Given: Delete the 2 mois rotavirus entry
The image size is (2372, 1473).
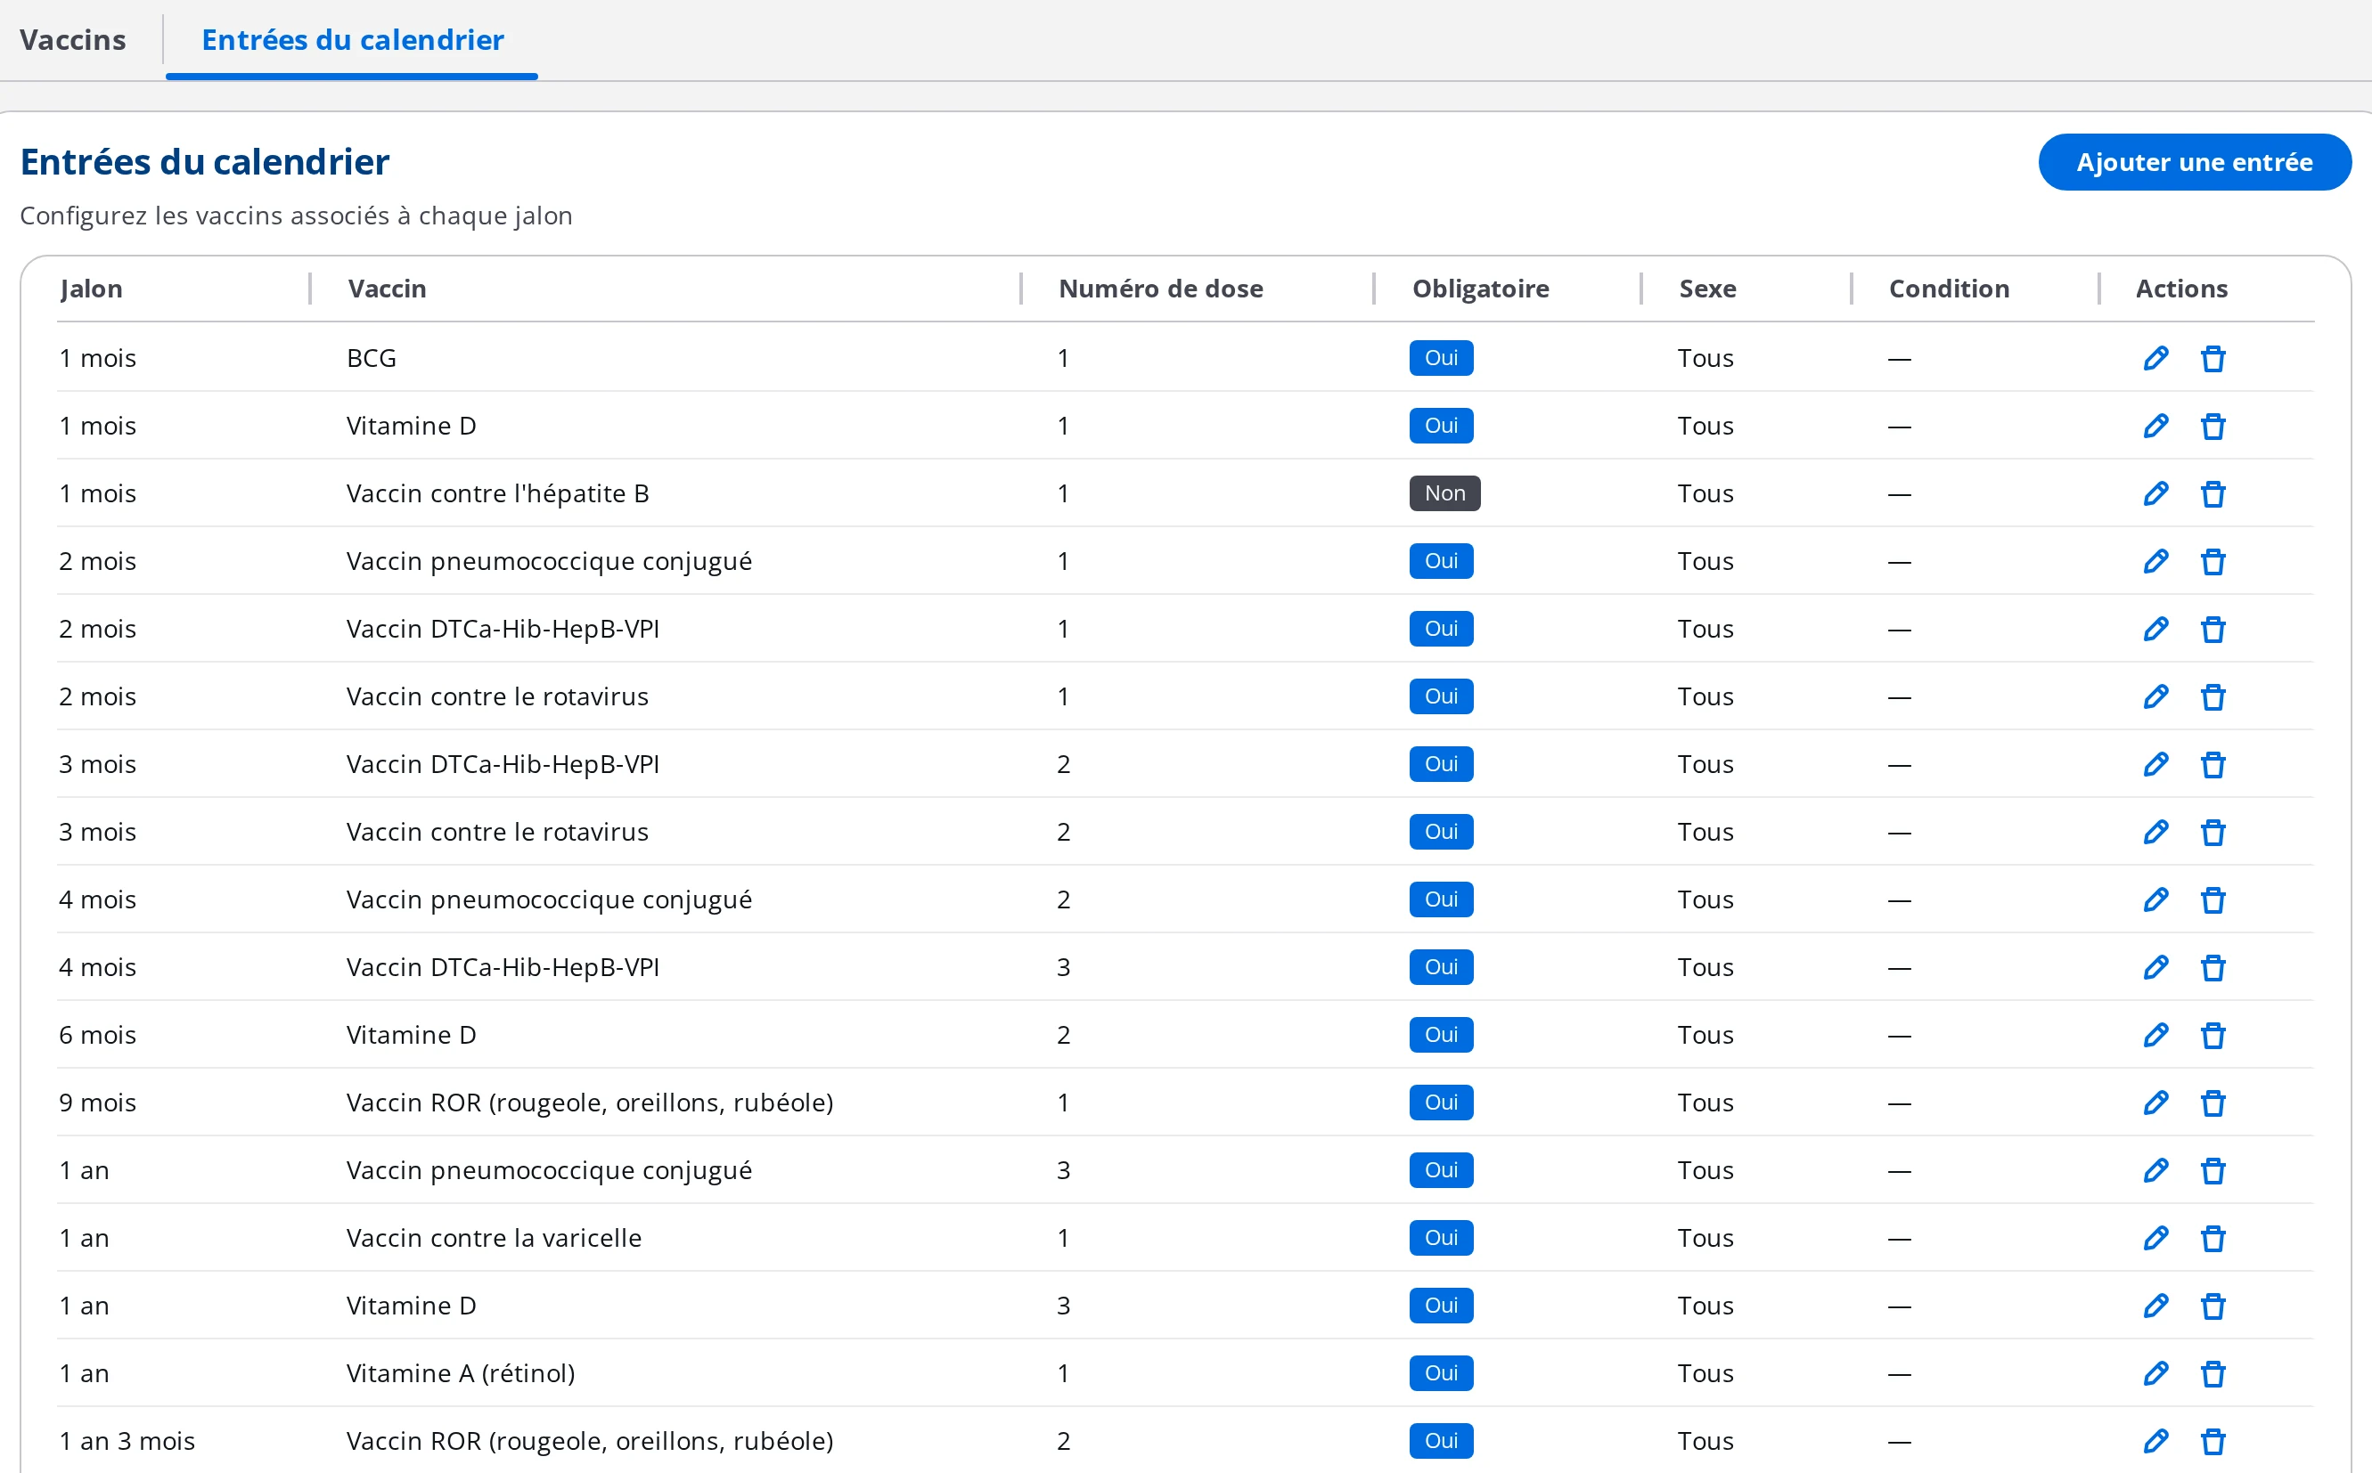Looking at the screenshot, I should point(2213,696).
